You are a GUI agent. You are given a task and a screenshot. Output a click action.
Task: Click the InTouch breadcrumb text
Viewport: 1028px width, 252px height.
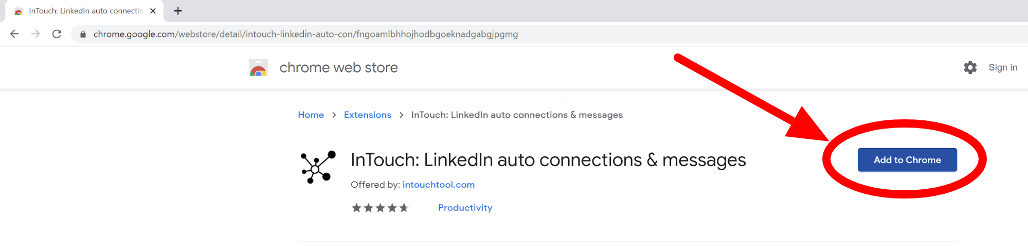pyautogui.click(x=517, y=115)
